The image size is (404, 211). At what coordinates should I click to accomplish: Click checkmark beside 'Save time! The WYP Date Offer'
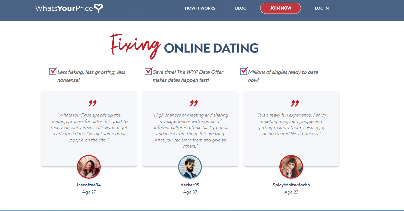coord(149,71)
